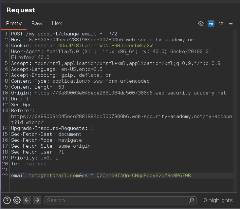This screenshot has width=240, height=209.
Task: Click the Sec-Fetch-Site: same-origin line
Action: pos(51,146)
